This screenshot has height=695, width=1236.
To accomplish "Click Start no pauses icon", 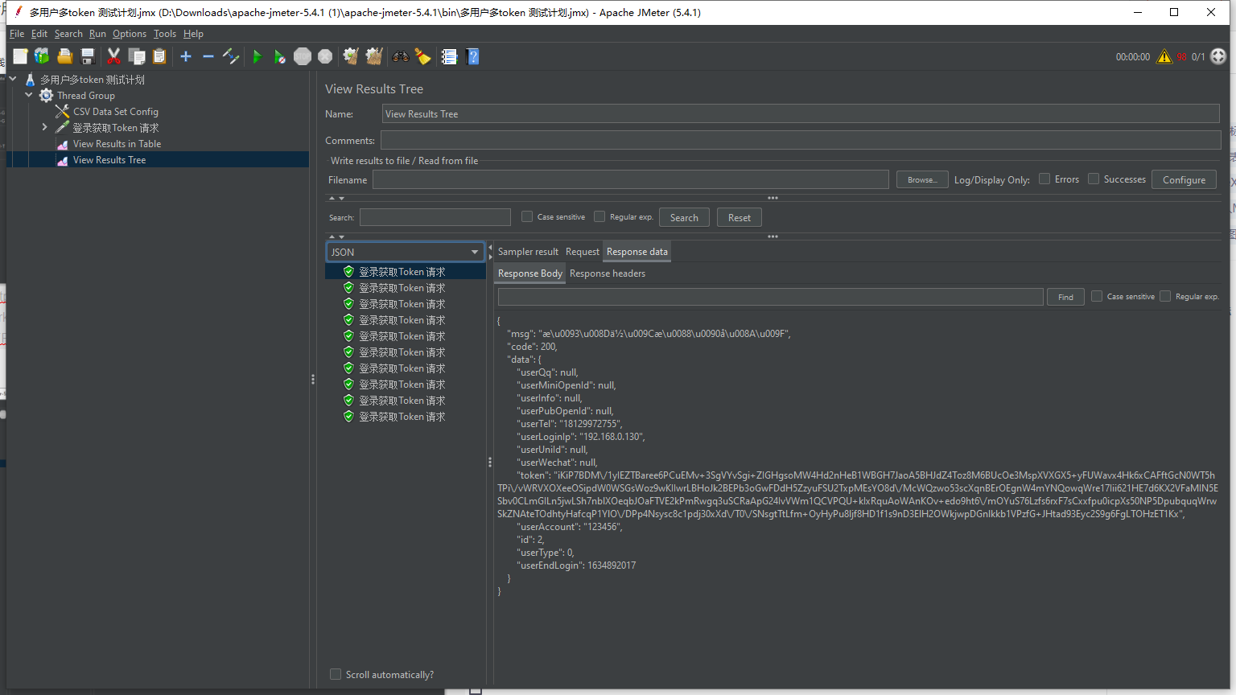I will click(279, 56).
